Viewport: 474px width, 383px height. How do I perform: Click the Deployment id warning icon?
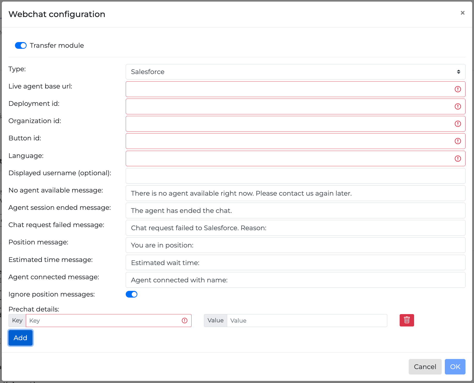[457, 107]
